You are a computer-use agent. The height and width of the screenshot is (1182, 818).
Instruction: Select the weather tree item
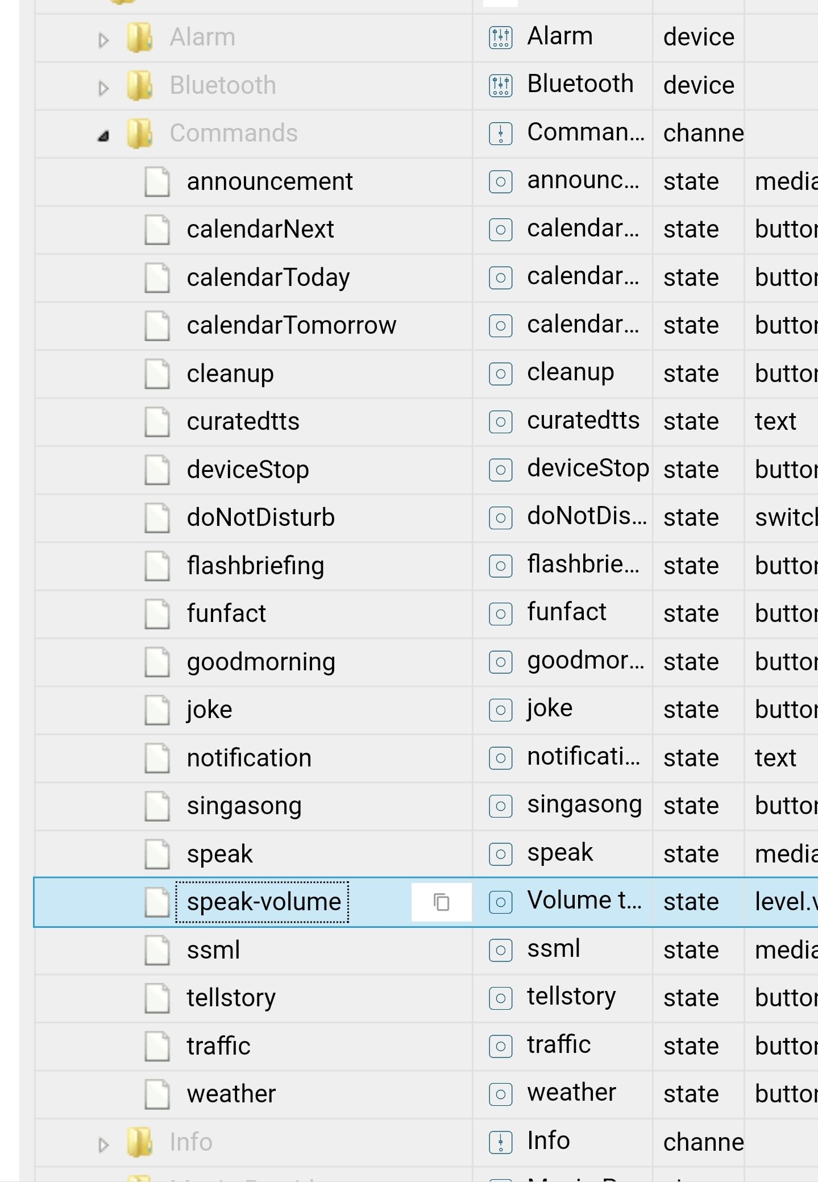tap(231, 1094)
